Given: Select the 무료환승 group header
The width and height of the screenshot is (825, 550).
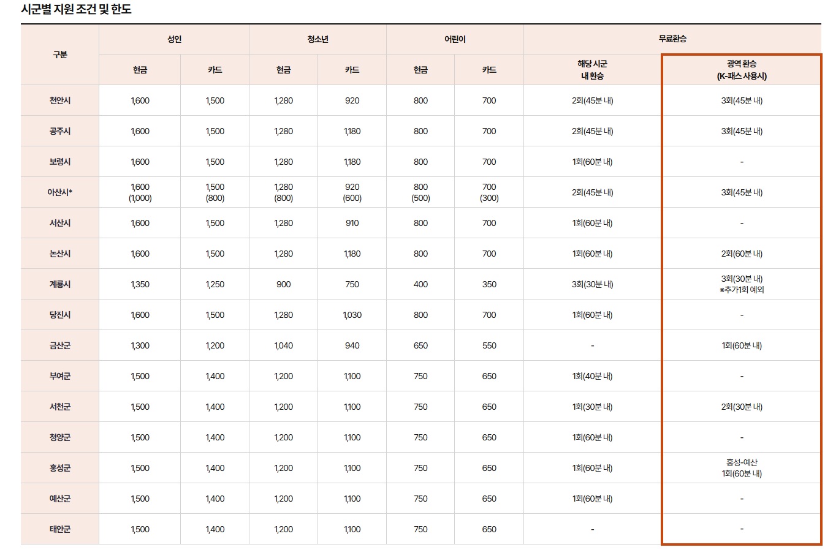Looking at the screenshot, I should click(x=672, y=39).
